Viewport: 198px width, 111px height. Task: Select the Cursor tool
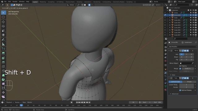3,17
